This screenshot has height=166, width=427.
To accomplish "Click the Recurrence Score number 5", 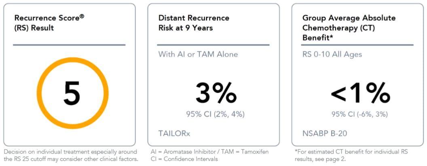I will coord(72,93).
